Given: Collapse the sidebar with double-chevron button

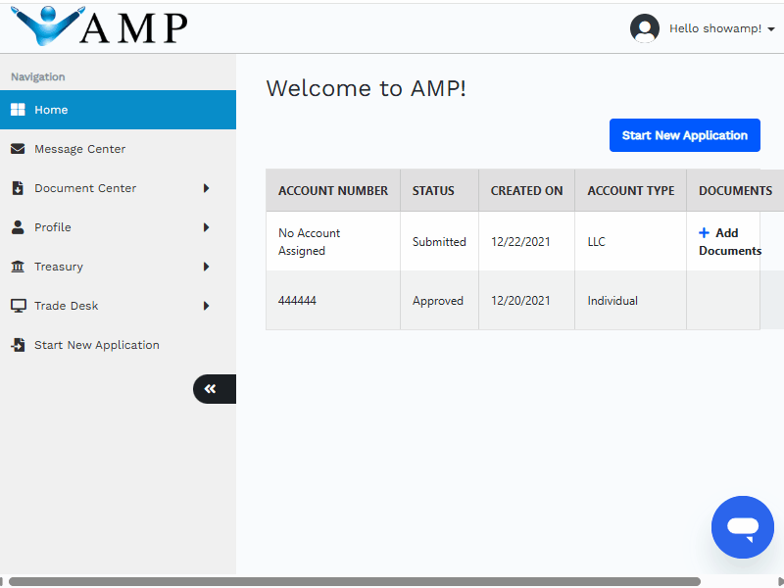Looking at the screenshot, I should click(x=212, y=389).
